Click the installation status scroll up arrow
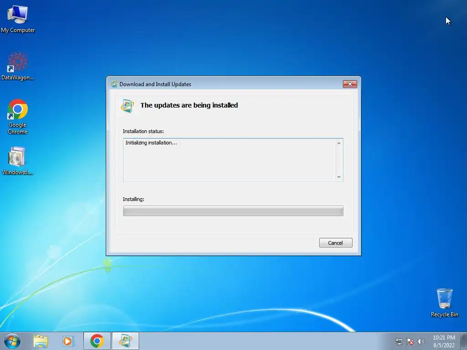The image size is (467, 350). pos(339,143)
